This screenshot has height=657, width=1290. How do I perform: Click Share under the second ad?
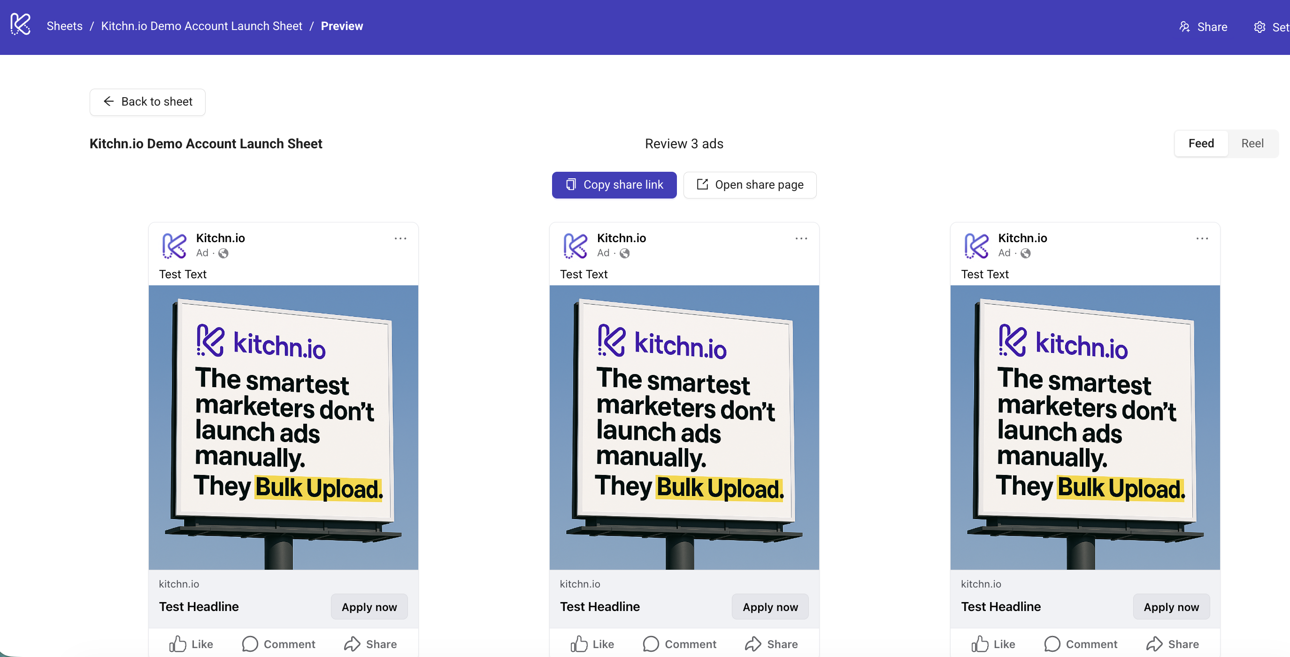(x=772, y=644)
